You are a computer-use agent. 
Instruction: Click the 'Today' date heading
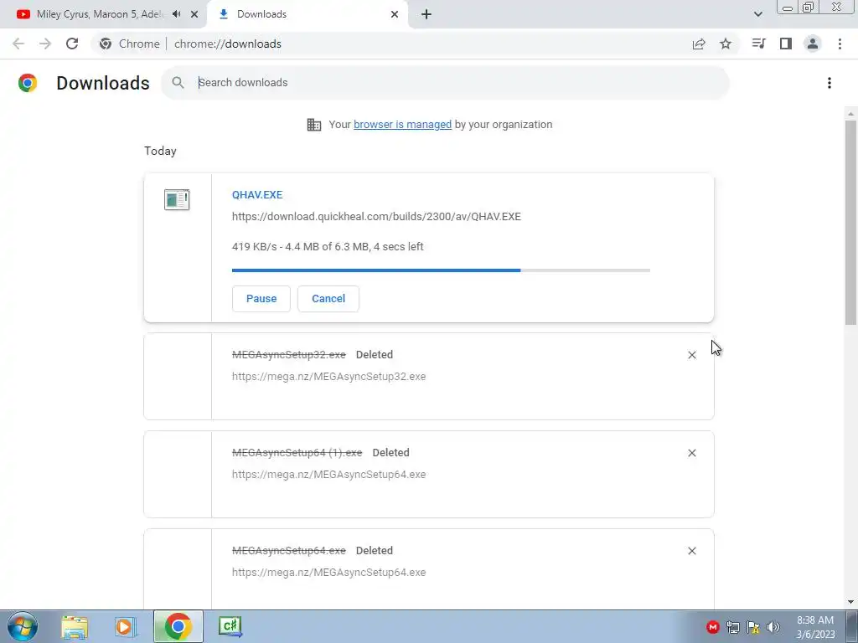click(160, 151)
